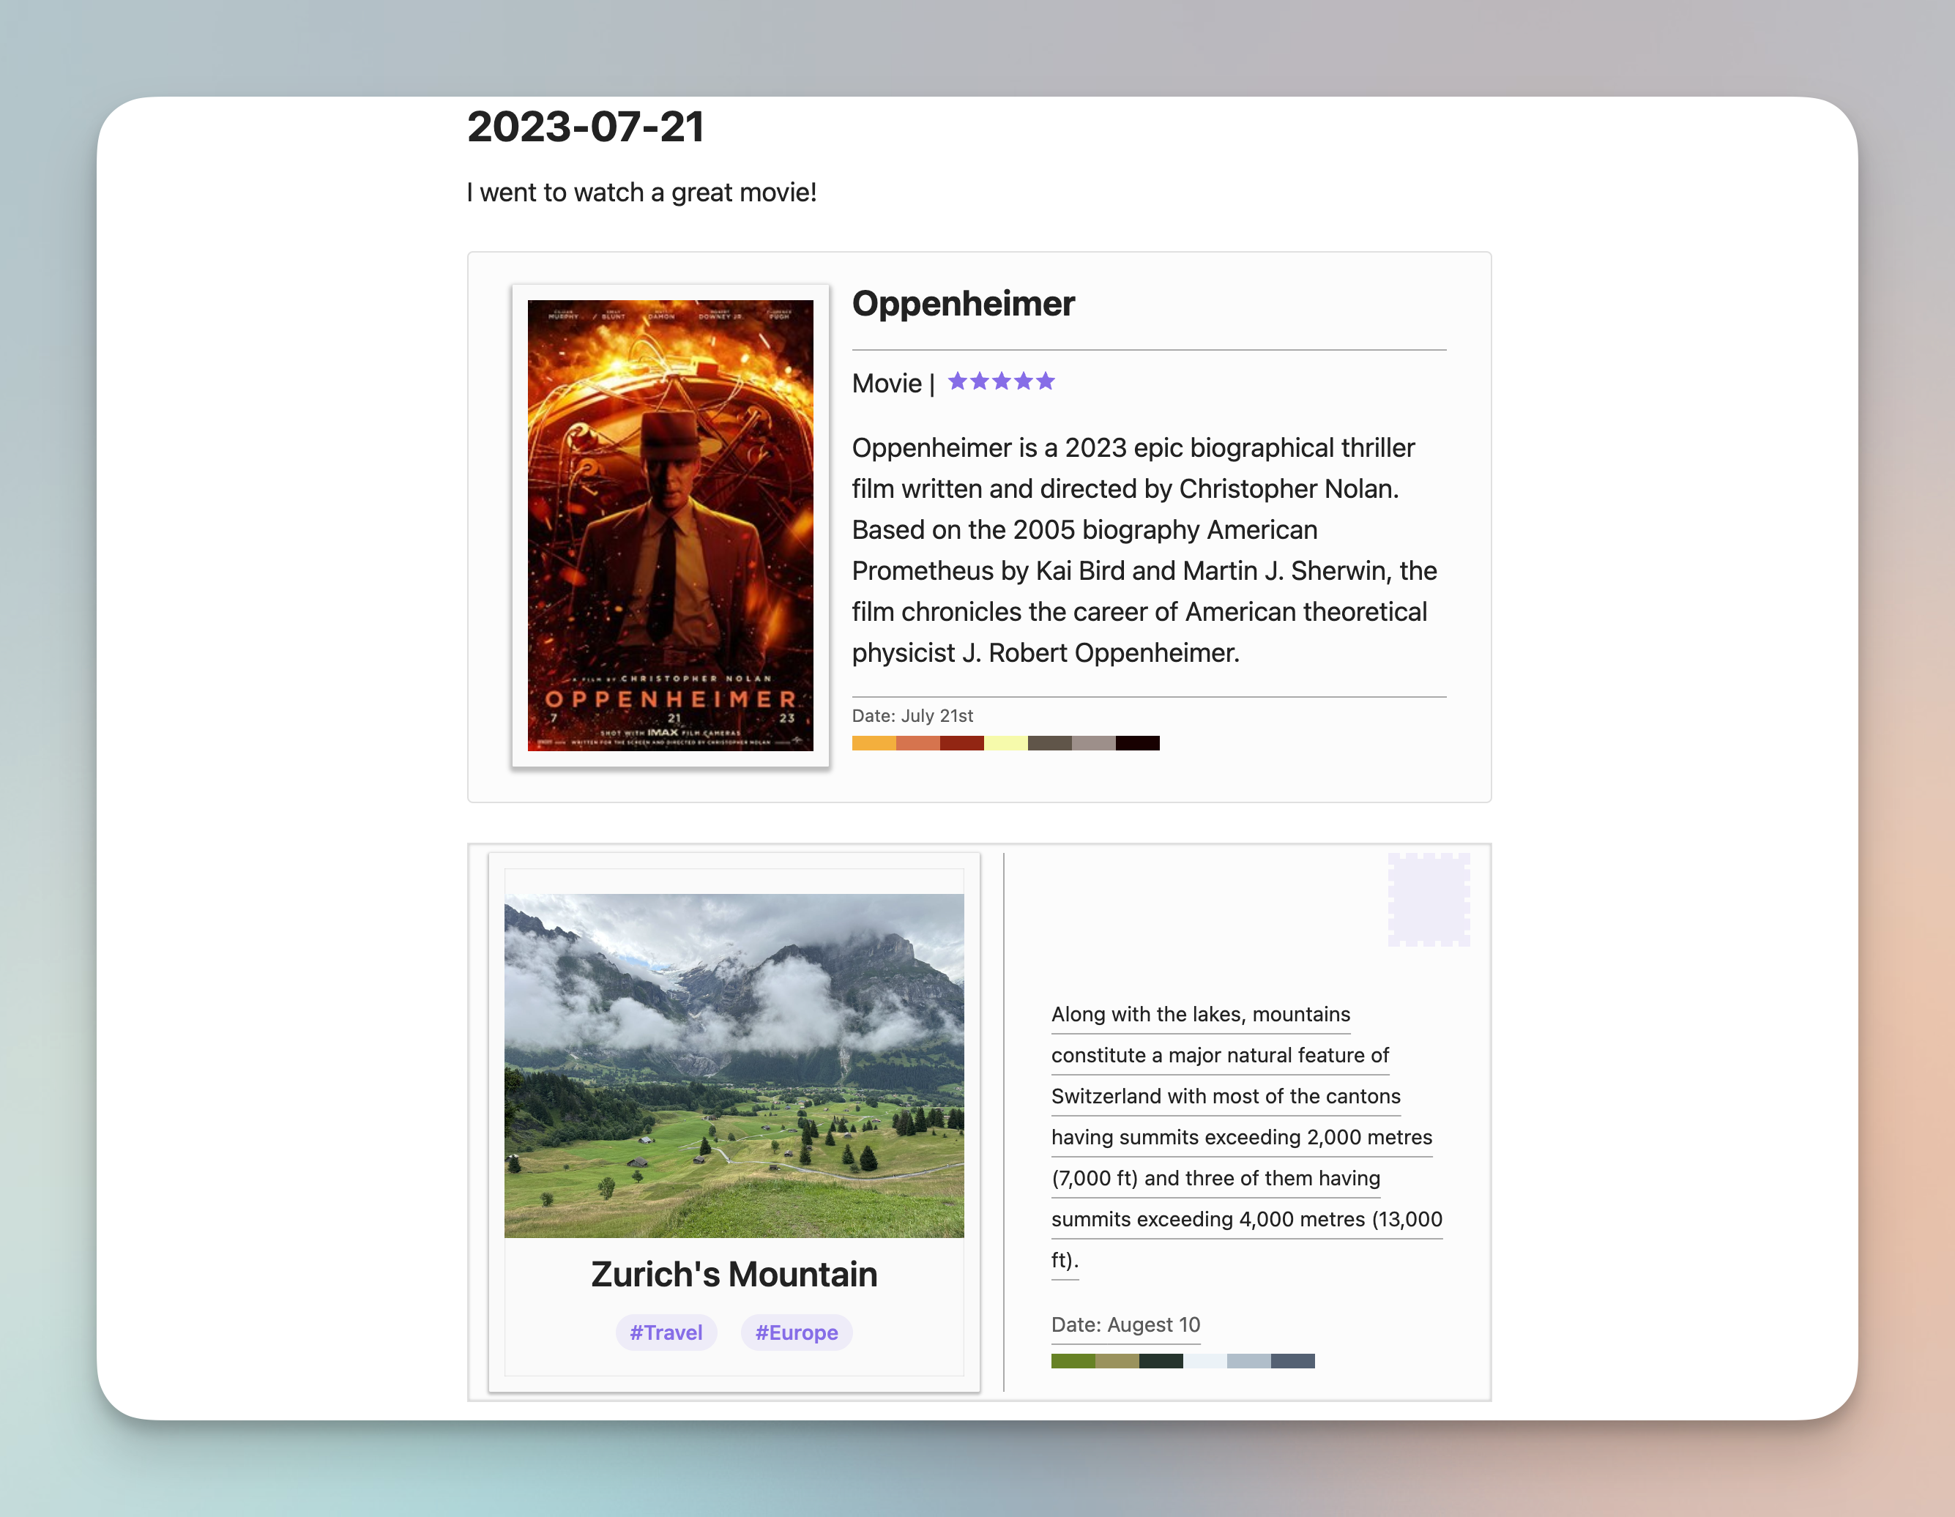This screenshot has height=1517, width=1955.
Task: Click the Oppenheimer card title
Action: pos(963,303)
